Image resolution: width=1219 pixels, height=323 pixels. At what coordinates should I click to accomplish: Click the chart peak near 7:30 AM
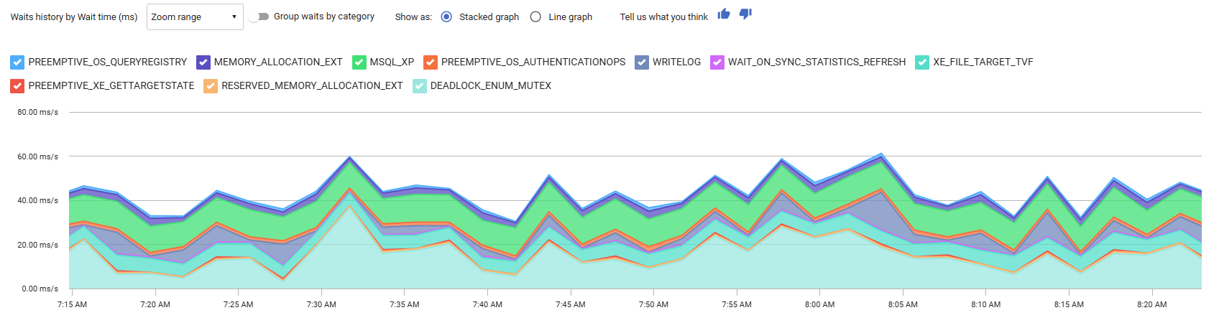pyautogui.click(x=349, y=158)
